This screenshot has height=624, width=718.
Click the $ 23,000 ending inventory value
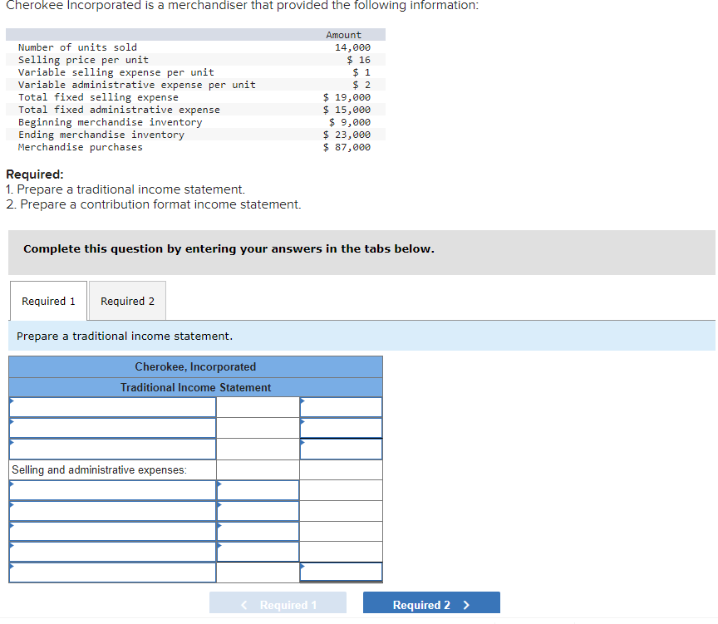(x=347, y=135)
